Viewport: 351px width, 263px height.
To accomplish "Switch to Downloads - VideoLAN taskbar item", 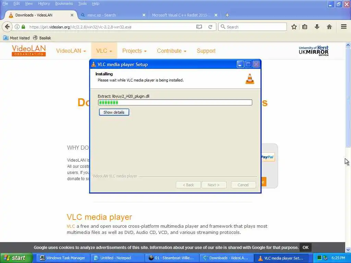I will tap(226, 258).
